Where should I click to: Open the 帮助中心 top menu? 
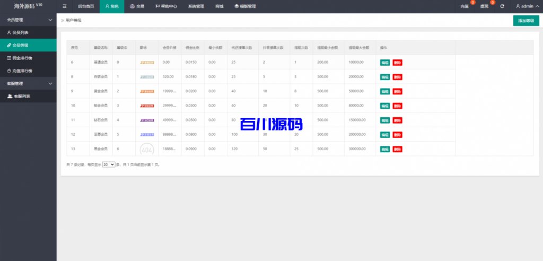[166, 6]
